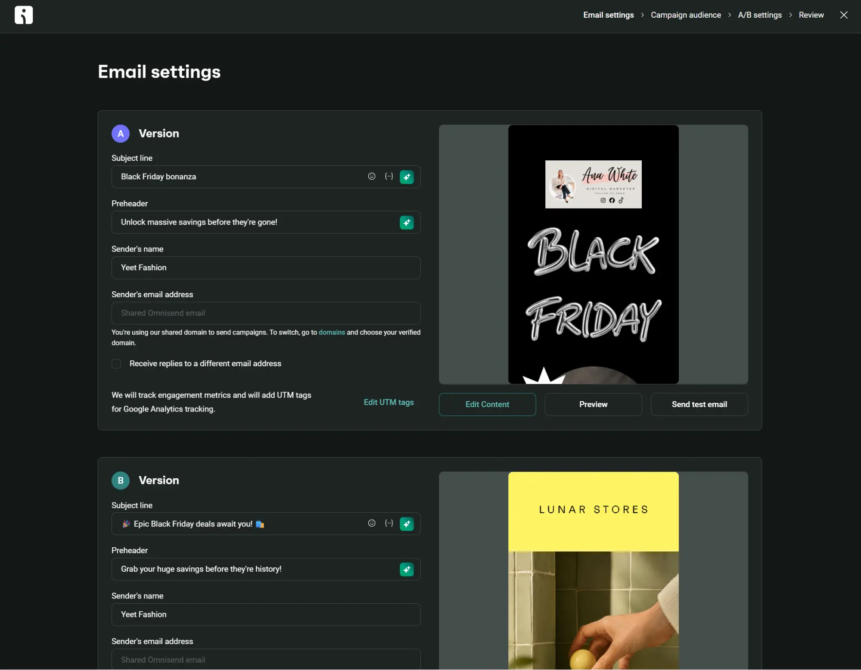Viewport: 861px width, 670px height.
Task: Generate AI subject line for Version B
Action: (407, 524)
